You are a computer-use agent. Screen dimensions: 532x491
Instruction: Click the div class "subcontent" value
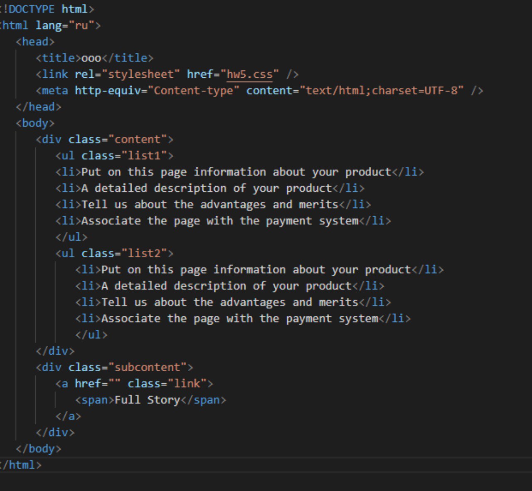pyautogui.click(x=147, y=368)
